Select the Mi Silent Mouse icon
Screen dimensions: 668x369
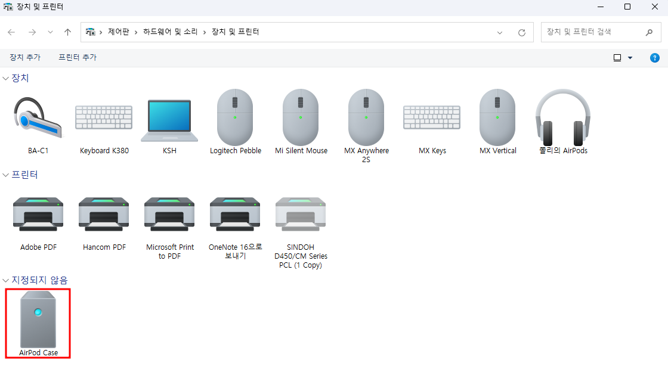(301, 117)
